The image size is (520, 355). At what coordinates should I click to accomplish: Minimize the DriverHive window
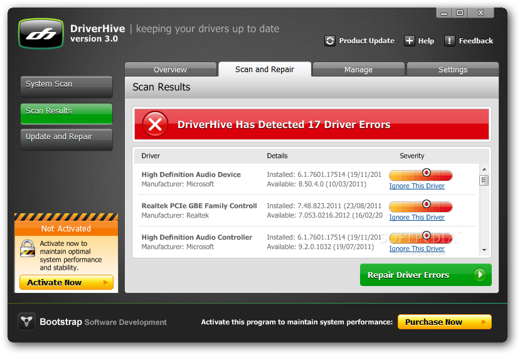coord(444,13)
